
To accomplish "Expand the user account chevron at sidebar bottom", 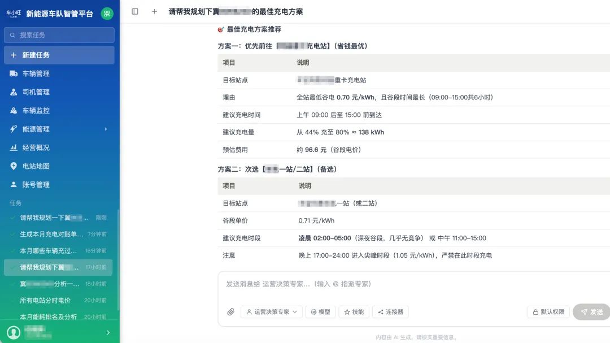I will [108, 332].
